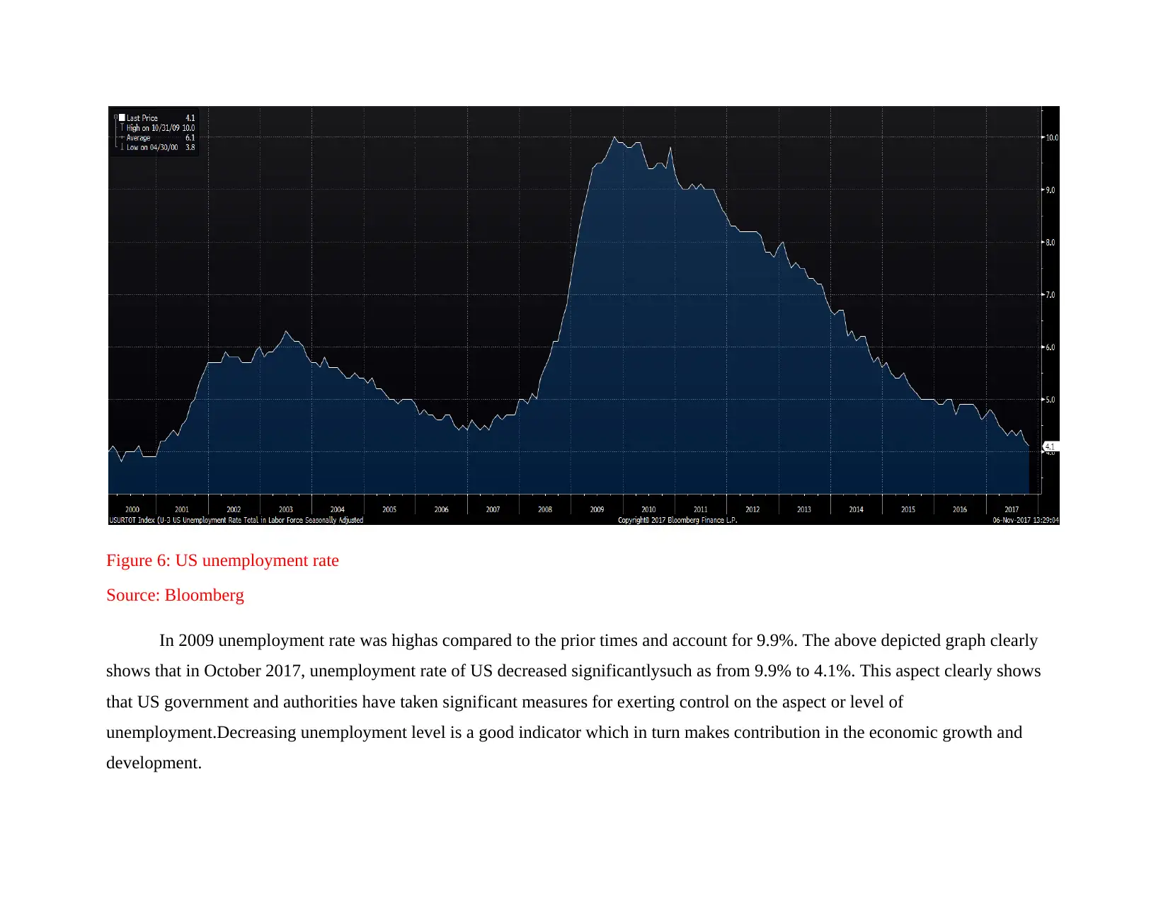Click the 4.1 value tag on right axis
Screen dimensions: 1168x902
coord(1050,446)
